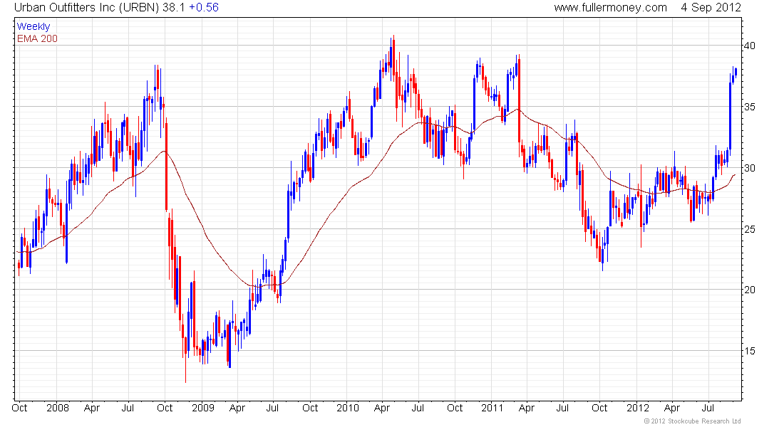The width and height of the screenshot is (784, 427).
Task: Click the 40 price axis label
Action: (x=750, y=46)
